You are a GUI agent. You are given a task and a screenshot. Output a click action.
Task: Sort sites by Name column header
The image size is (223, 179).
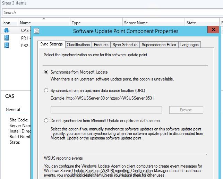click(x=44, y=23)
